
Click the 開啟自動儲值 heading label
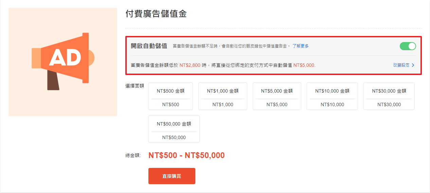[x=149, y=46]
